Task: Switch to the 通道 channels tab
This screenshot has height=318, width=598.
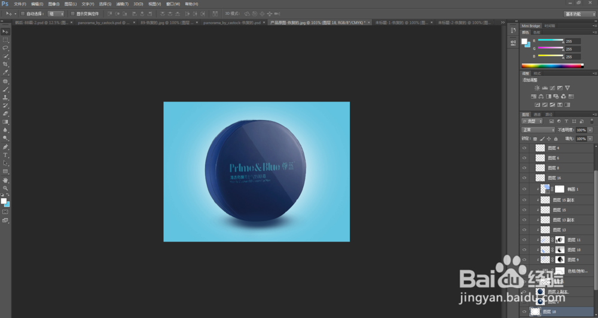Action: point(537,115)
